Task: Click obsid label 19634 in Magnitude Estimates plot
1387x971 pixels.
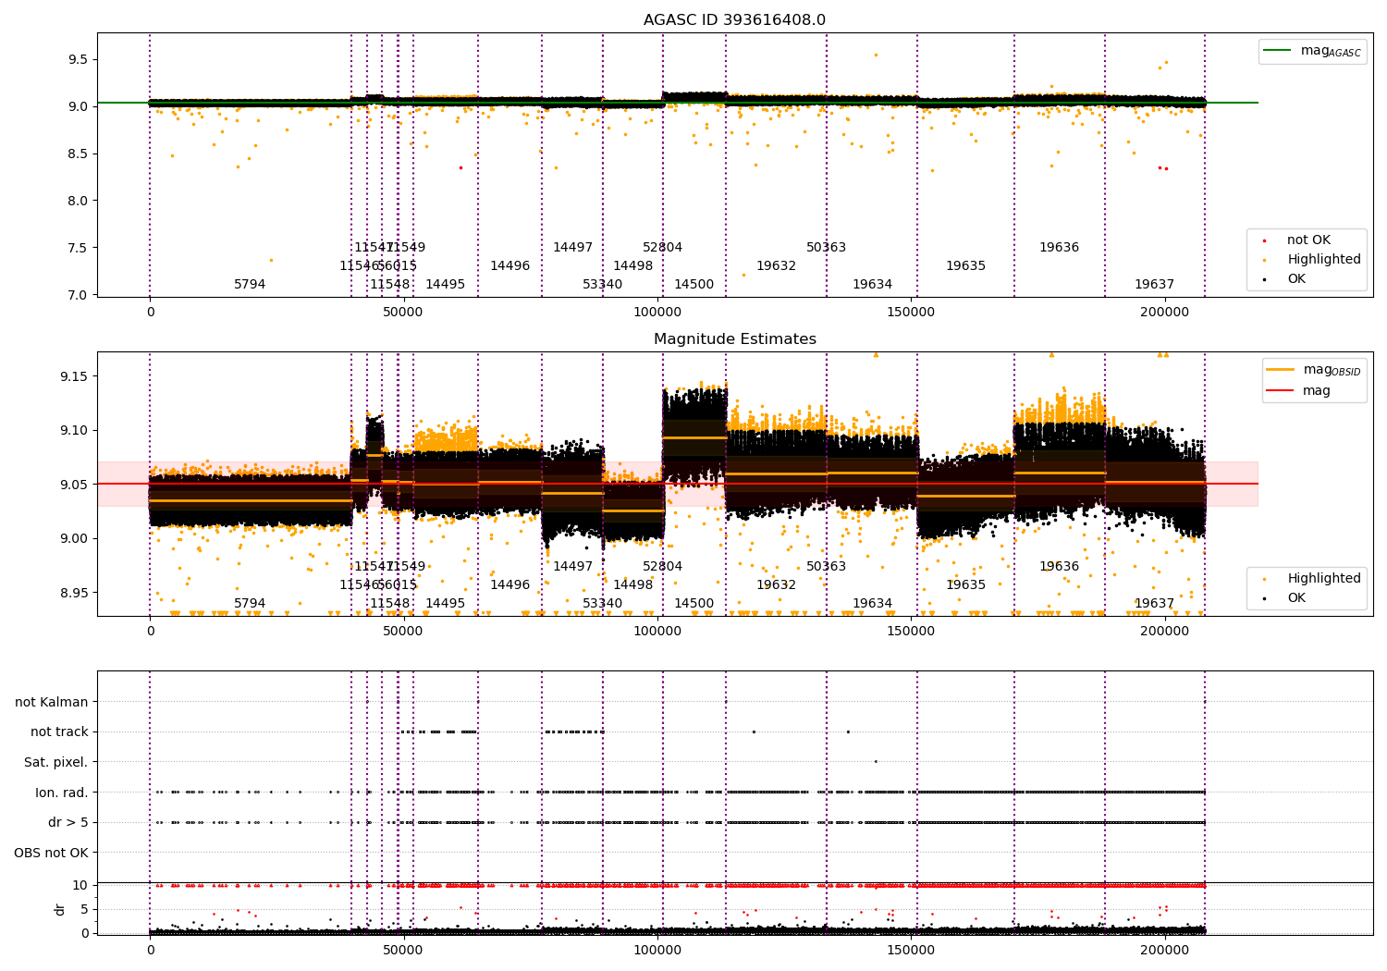Action: [873, 604]
